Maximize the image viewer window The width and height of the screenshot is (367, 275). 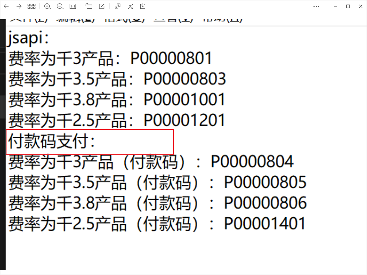[x=348, y=6]
